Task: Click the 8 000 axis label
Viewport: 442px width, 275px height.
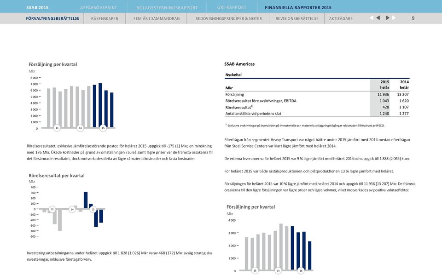Action: (x=34, y=78)
